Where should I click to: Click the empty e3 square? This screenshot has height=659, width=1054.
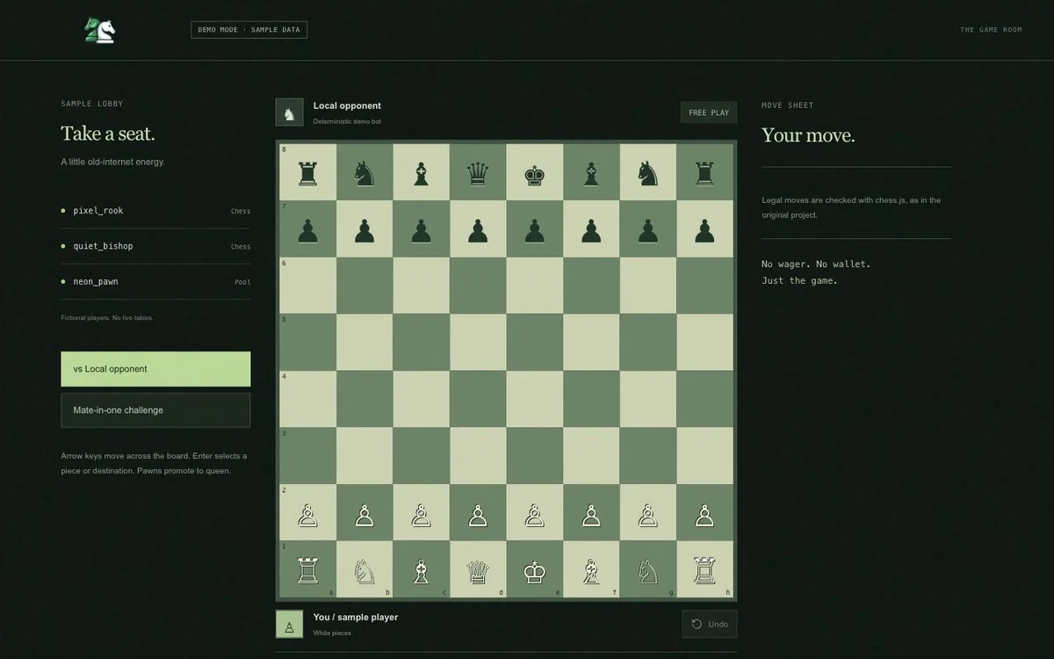[x=535, y=456]
